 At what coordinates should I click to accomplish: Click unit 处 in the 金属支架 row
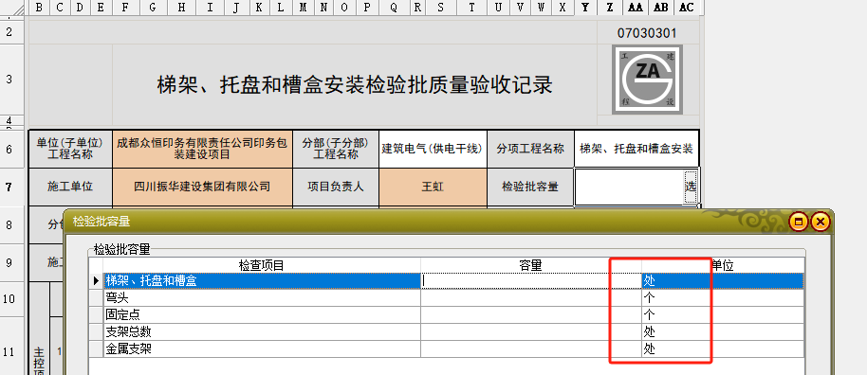pos(723,349)
